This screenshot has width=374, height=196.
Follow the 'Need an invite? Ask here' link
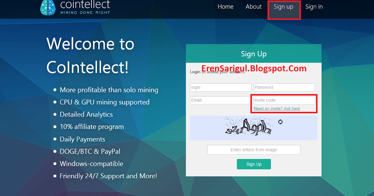(277, 109)
